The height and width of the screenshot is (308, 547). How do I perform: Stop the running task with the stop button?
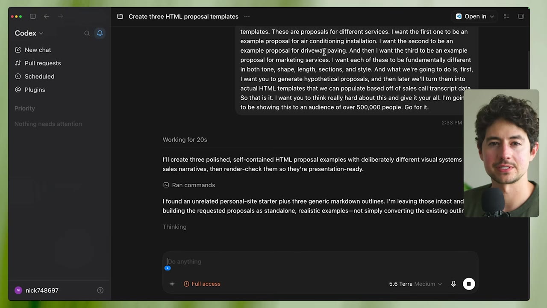[469, 284]
